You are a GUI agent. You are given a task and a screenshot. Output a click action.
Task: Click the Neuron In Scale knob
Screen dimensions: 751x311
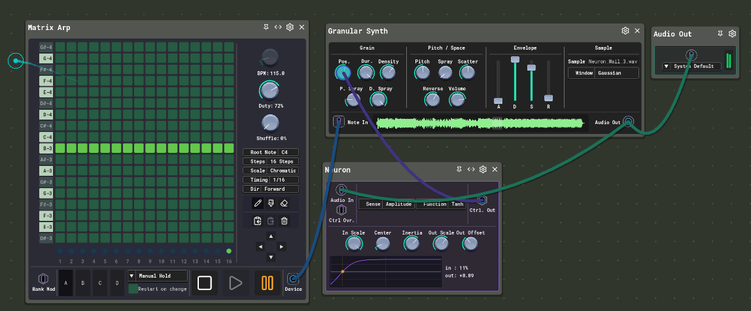tap(353, 244)
